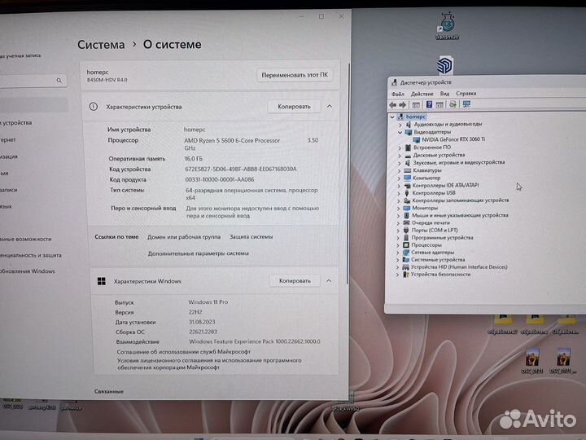The image size is (586, 440).
Task: Click the blue help icon in Device Manager toolbar
Action: 429,105
